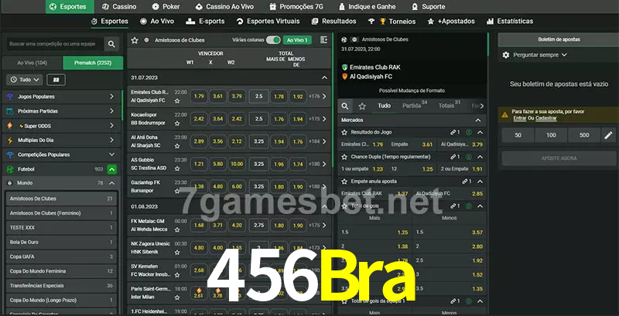Open the Suporte top menu
Image resolution: width=619 pixels, height=316 pixels.
click(x=428, y=7)
